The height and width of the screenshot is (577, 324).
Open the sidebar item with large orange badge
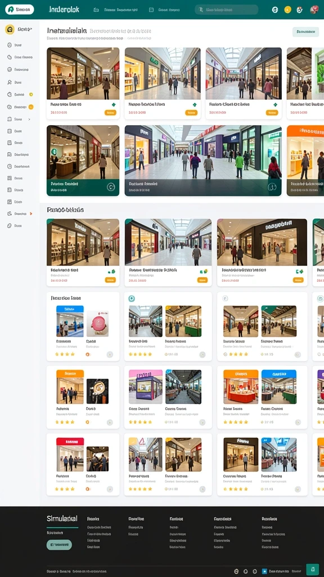pyautogui.click(x=20, y=107)
